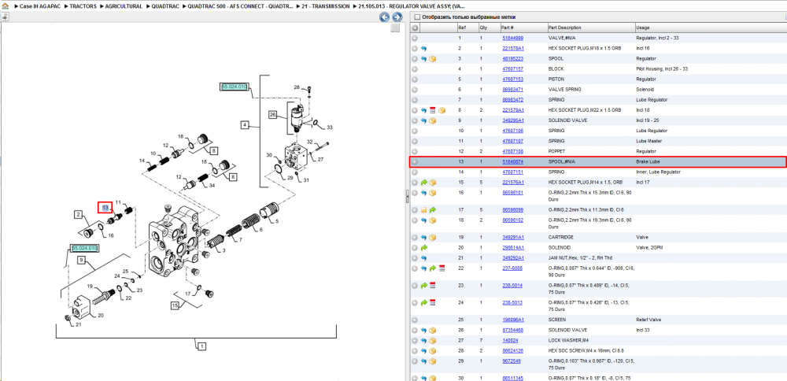The width and height of the screenshot is (787, 381).
Task: Click package box icon in ref 16 row
Action: click(432, 192)
